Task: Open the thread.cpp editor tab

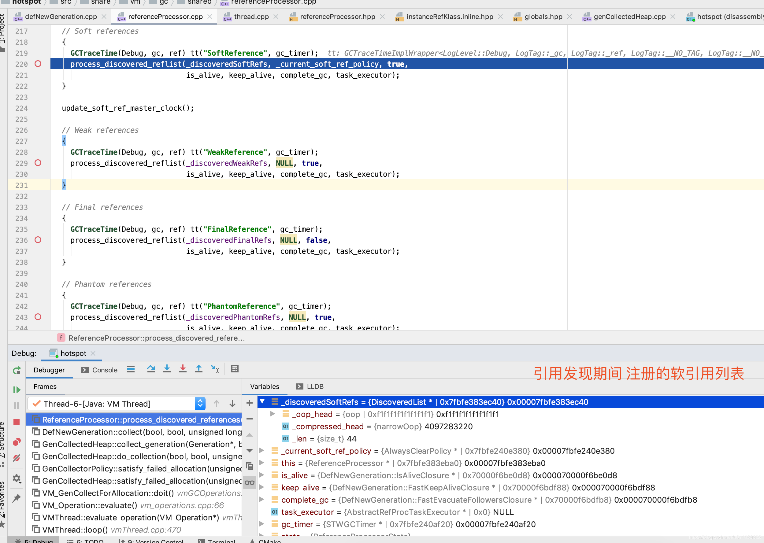Action: tap(251, 17)
